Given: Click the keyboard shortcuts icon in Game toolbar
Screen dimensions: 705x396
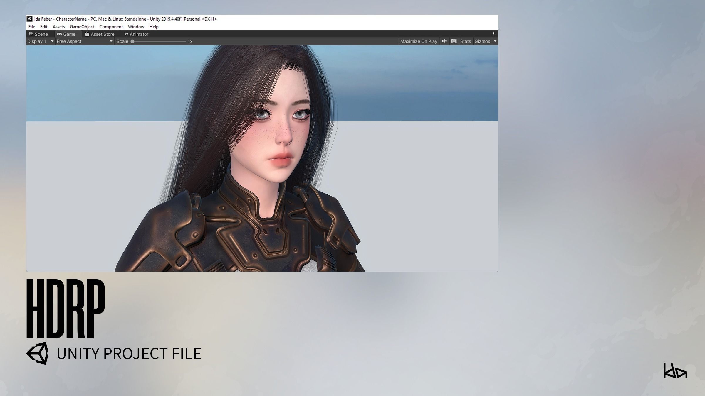Looking at the screenshot, I should click(454, 41).
